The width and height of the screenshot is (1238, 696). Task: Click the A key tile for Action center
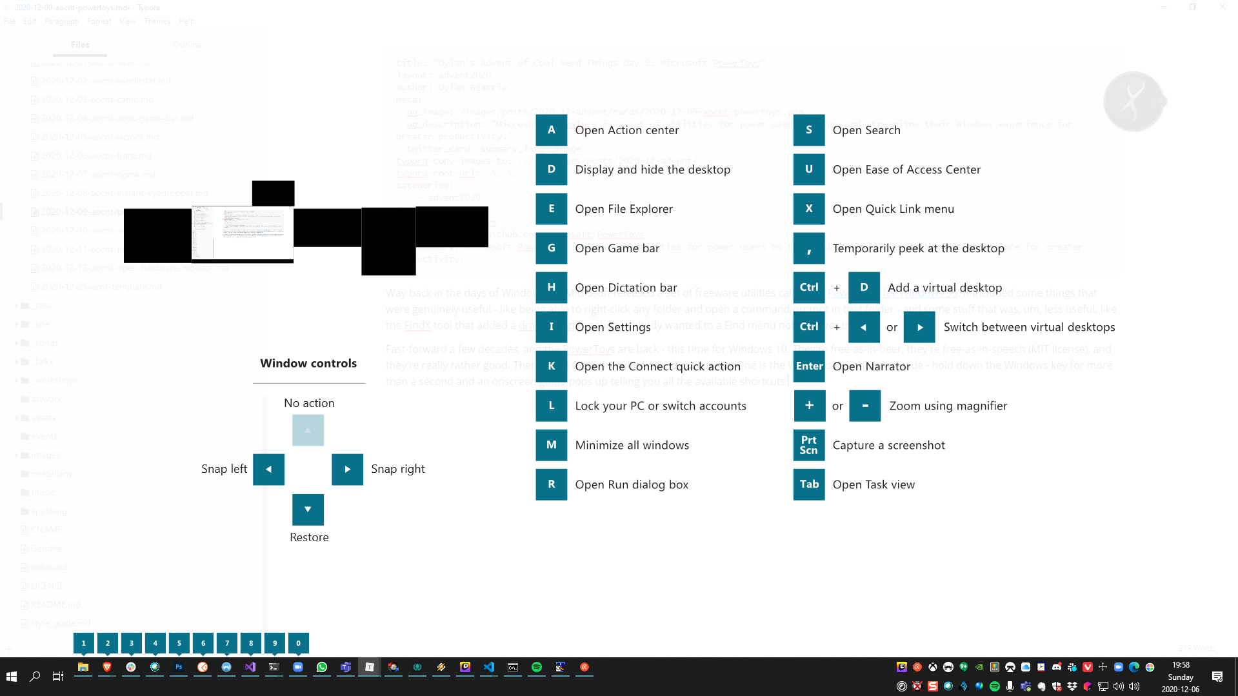(x=551, y=130)
